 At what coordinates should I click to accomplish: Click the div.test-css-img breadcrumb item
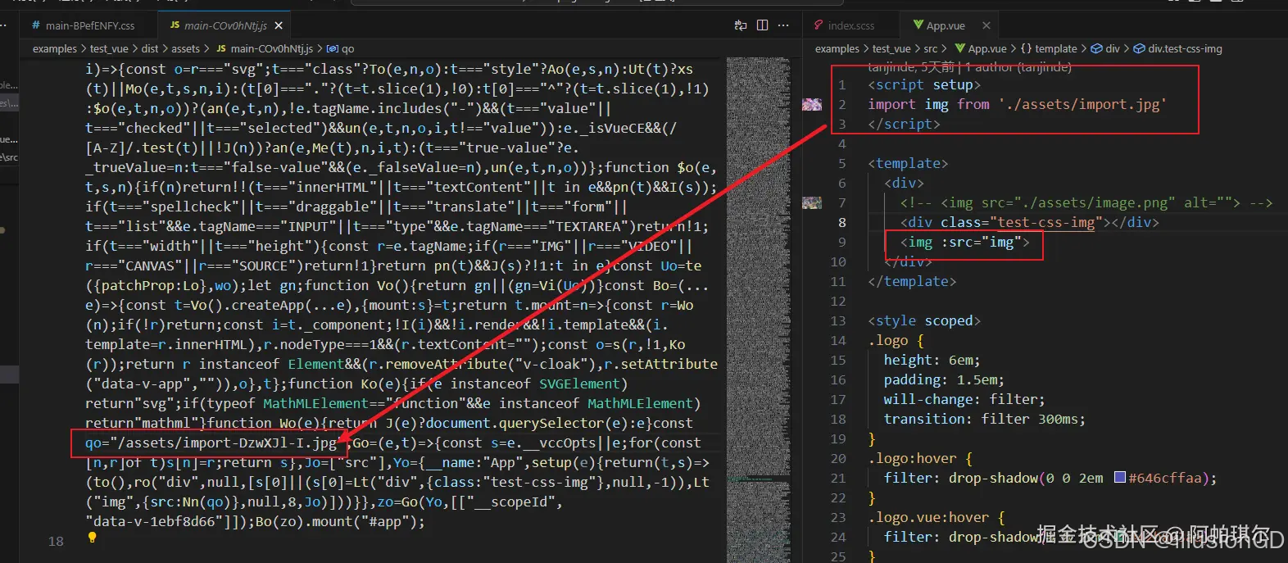tap(1177, 48)
